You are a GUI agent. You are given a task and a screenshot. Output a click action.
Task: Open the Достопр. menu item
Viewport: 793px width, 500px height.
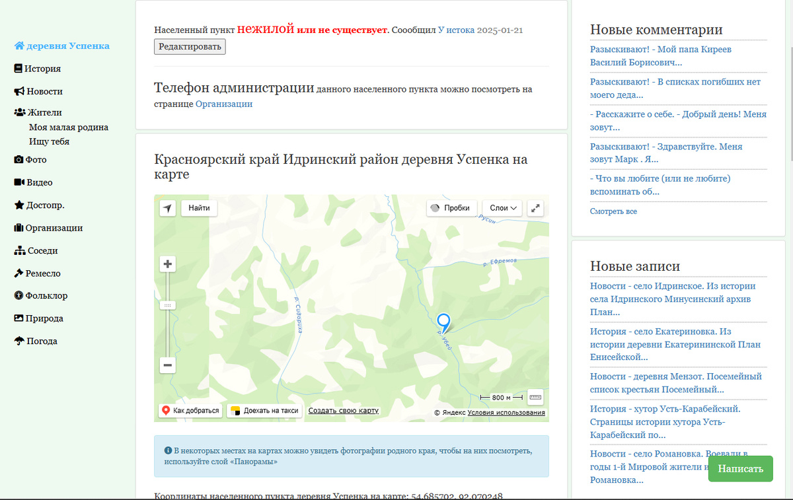(46, 205)
